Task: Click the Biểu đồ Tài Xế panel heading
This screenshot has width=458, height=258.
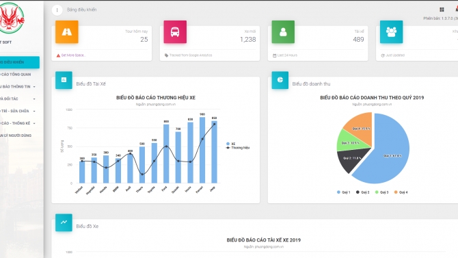Action: click(x=91, y=84)
